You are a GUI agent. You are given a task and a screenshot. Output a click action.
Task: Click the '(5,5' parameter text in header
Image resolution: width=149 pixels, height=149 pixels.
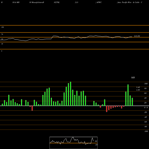click(77, 2)
